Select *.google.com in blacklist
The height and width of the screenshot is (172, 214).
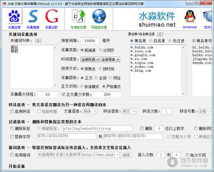pyautogui.click(x=143, y=55)
